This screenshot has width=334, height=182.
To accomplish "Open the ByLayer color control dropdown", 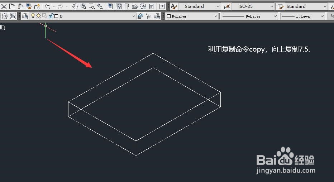I will pyautogui.click(x=192, y=16).
